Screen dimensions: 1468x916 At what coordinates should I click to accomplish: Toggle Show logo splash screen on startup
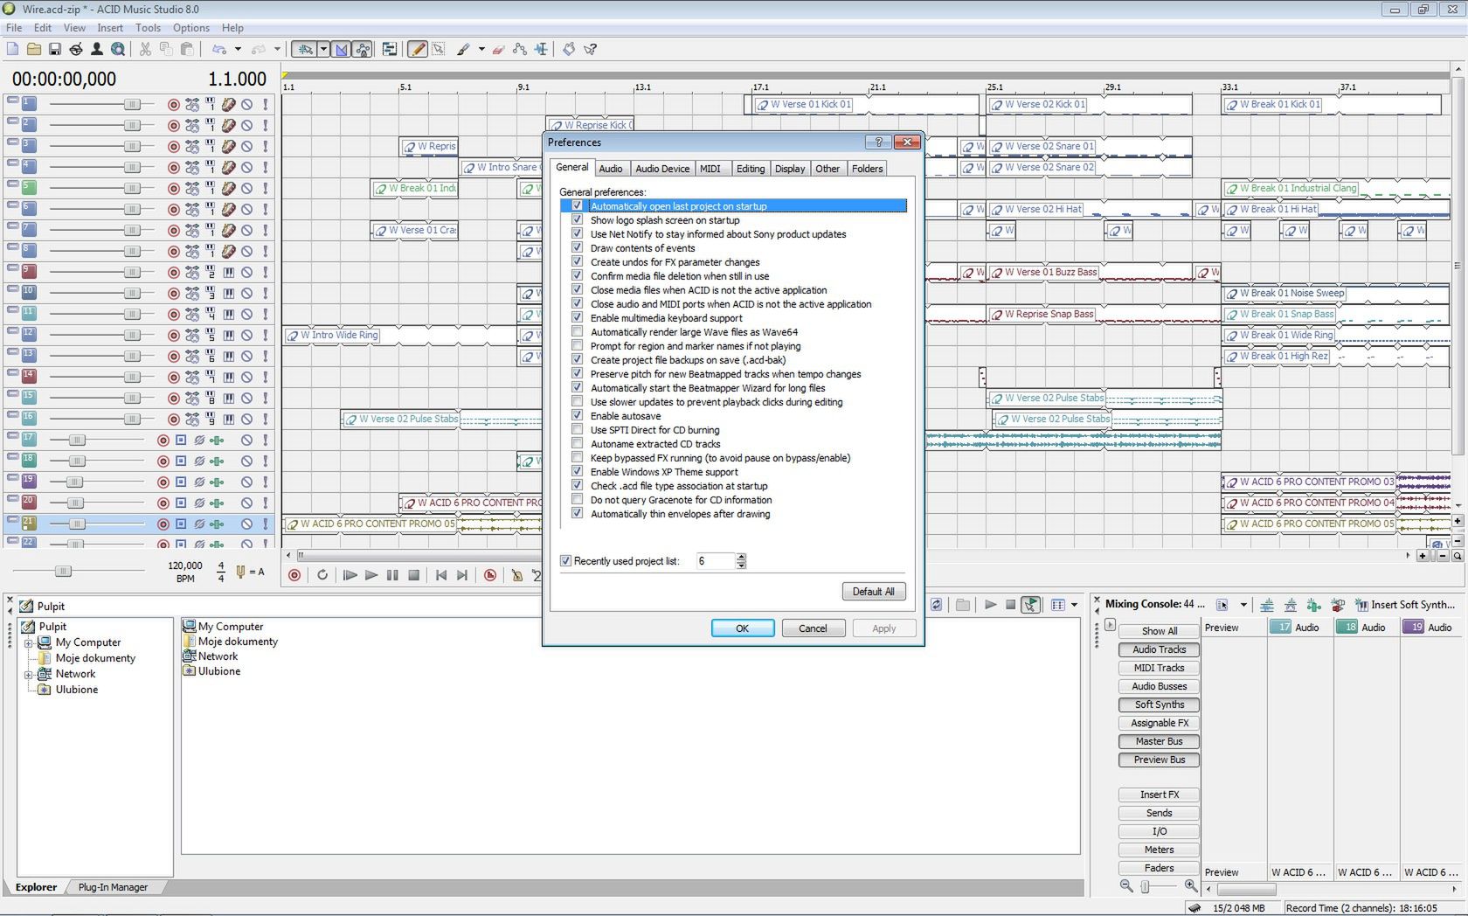[x=577, y=220]
